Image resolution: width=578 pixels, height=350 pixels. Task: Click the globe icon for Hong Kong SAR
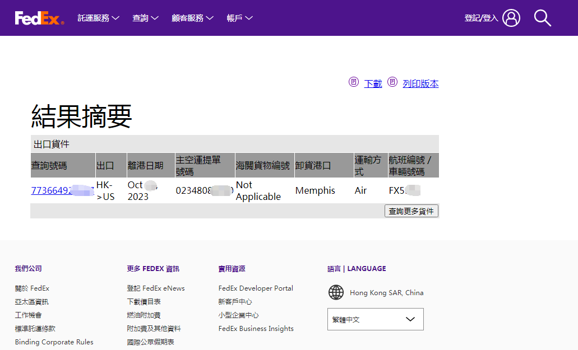(336, 292)
